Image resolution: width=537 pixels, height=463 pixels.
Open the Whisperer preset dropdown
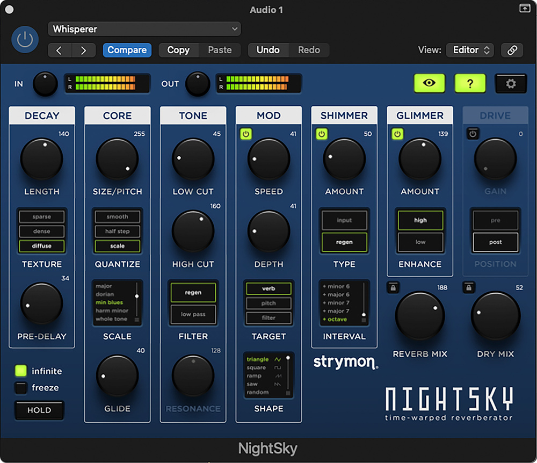coord(144,29)
